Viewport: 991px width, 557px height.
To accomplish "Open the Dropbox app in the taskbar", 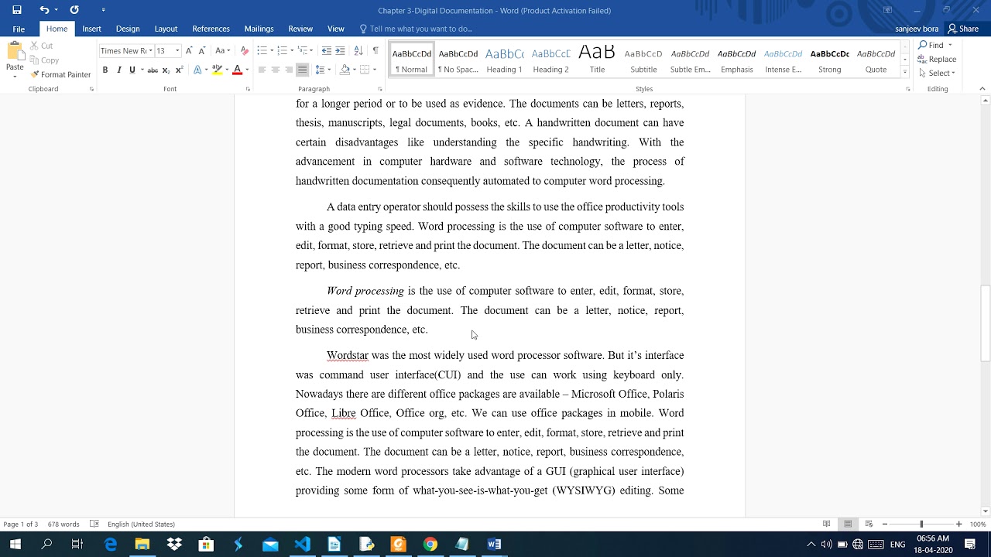I will [174, 544].
